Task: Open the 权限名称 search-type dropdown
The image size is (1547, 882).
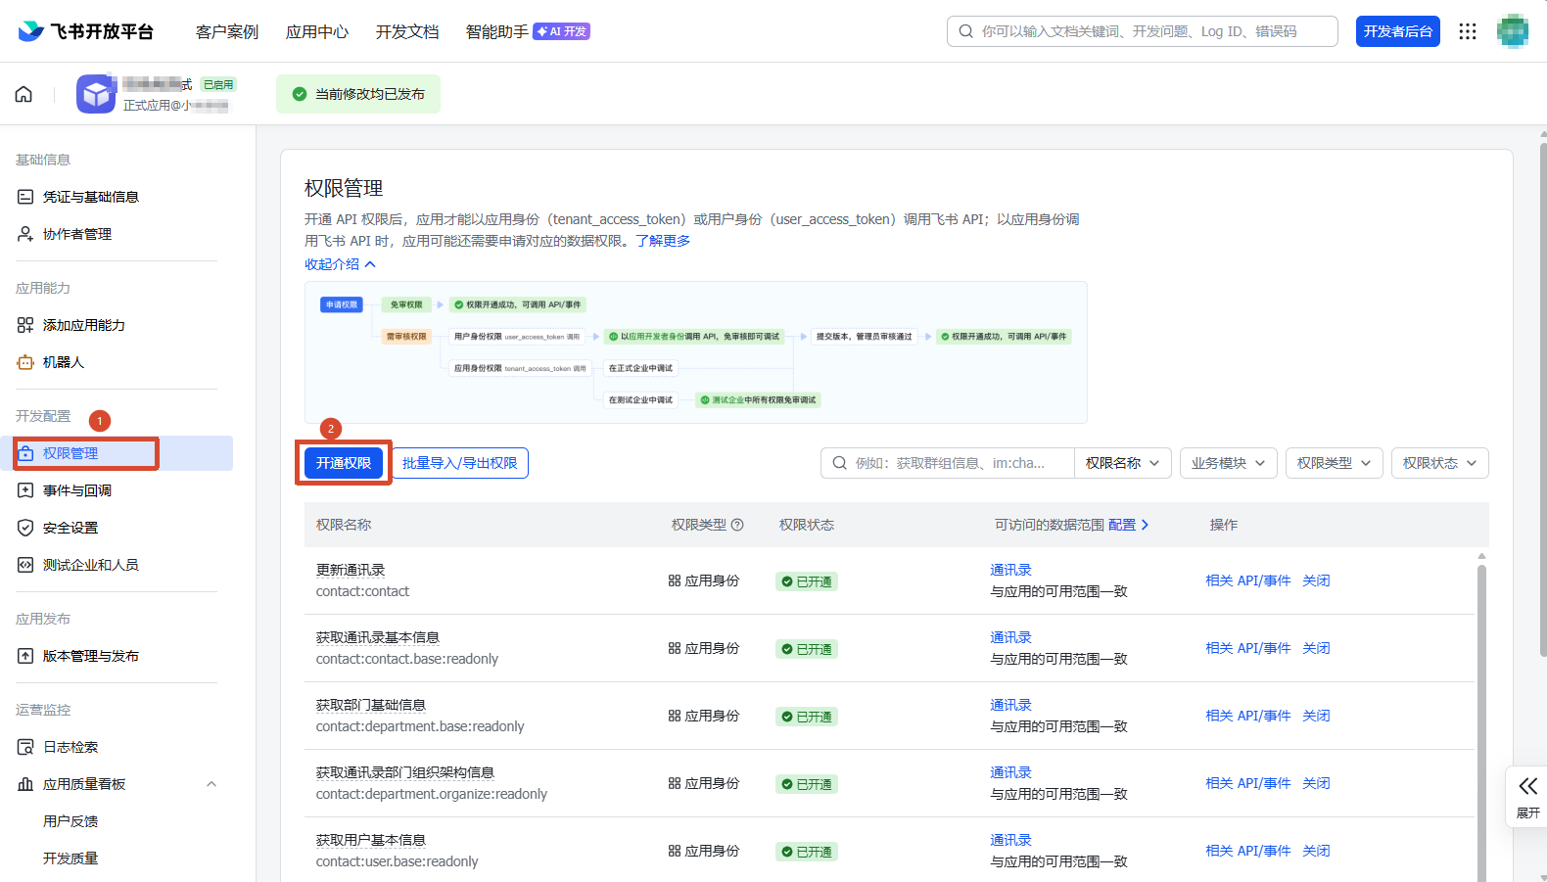Action: click(x=1122, y=463)
